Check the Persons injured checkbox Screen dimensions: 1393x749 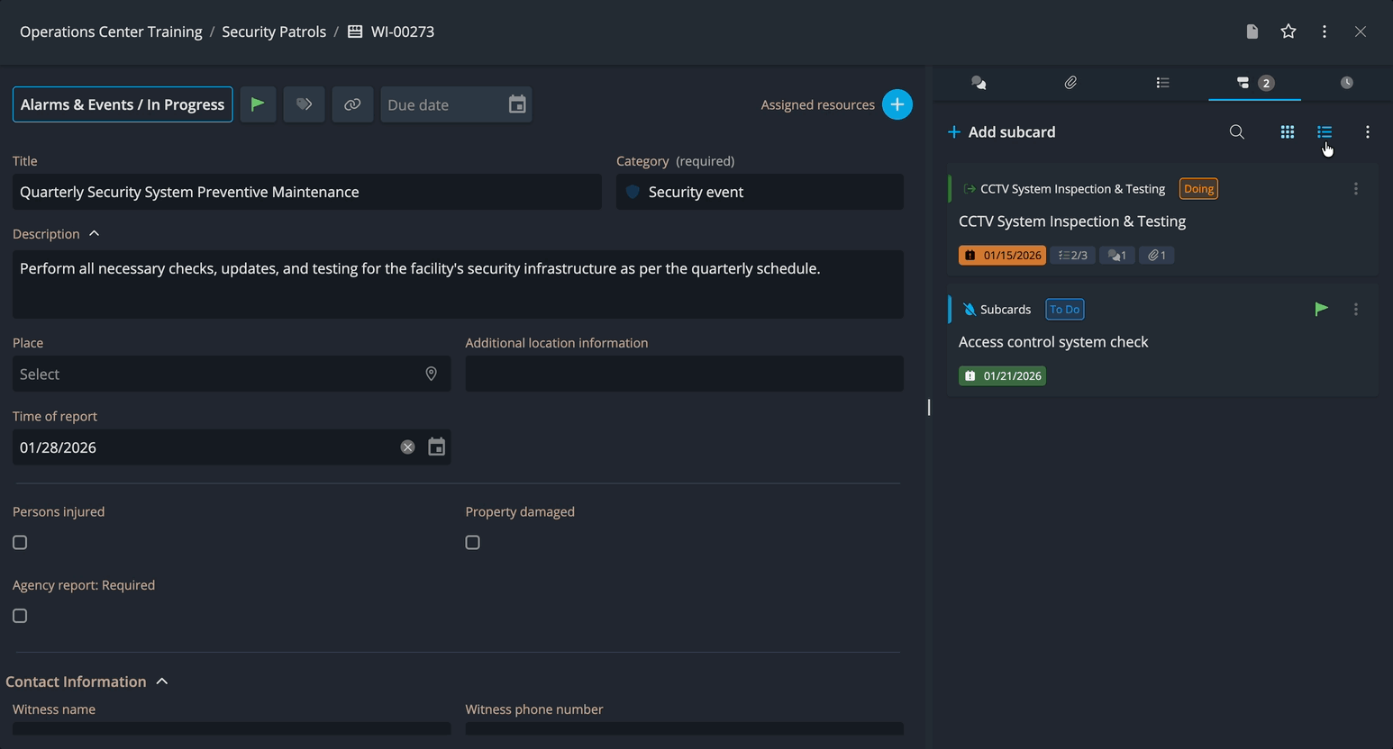[x=20, y=543]
